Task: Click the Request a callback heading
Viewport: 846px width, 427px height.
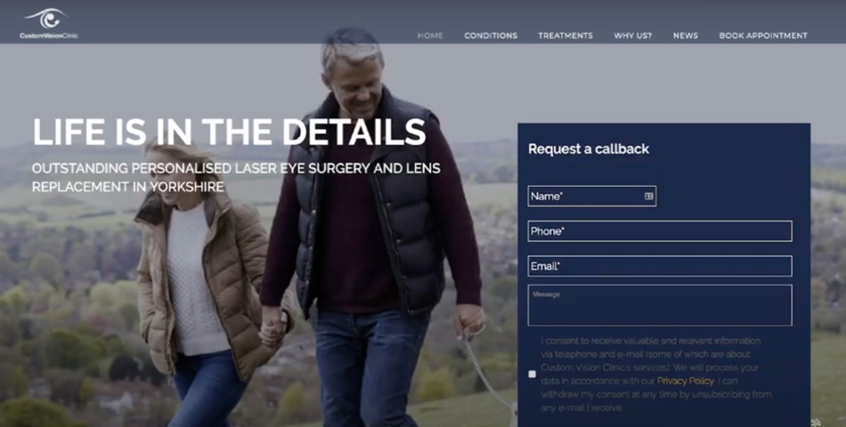Action: click(589, 149)
